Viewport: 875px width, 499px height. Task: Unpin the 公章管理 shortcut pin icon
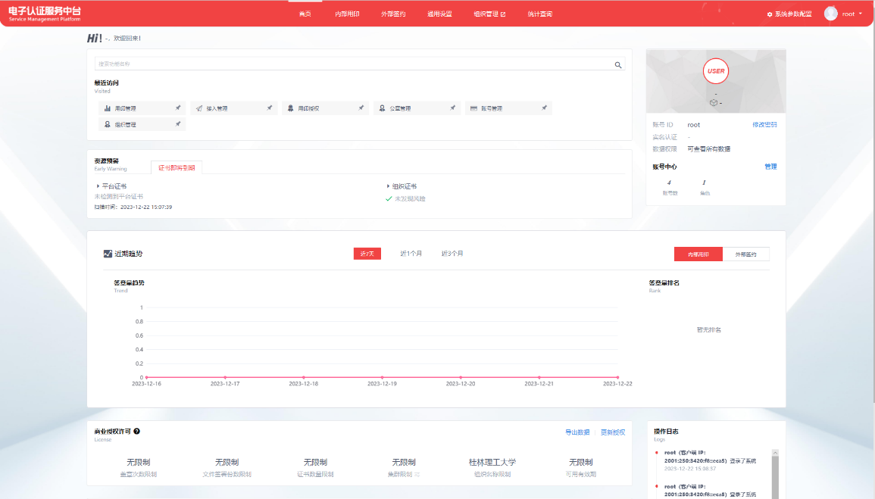(452, 108)
